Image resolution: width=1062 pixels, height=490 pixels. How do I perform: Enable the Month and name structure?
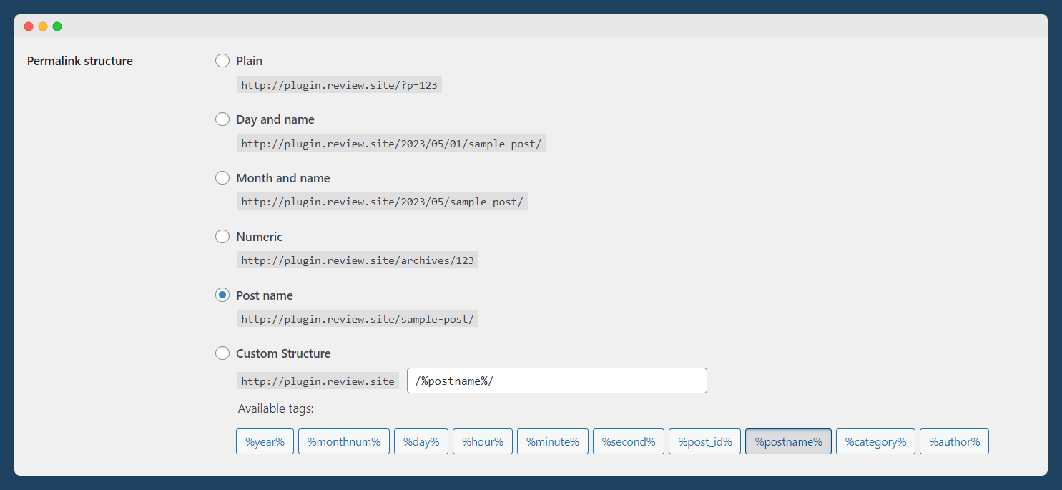point(222,177)
